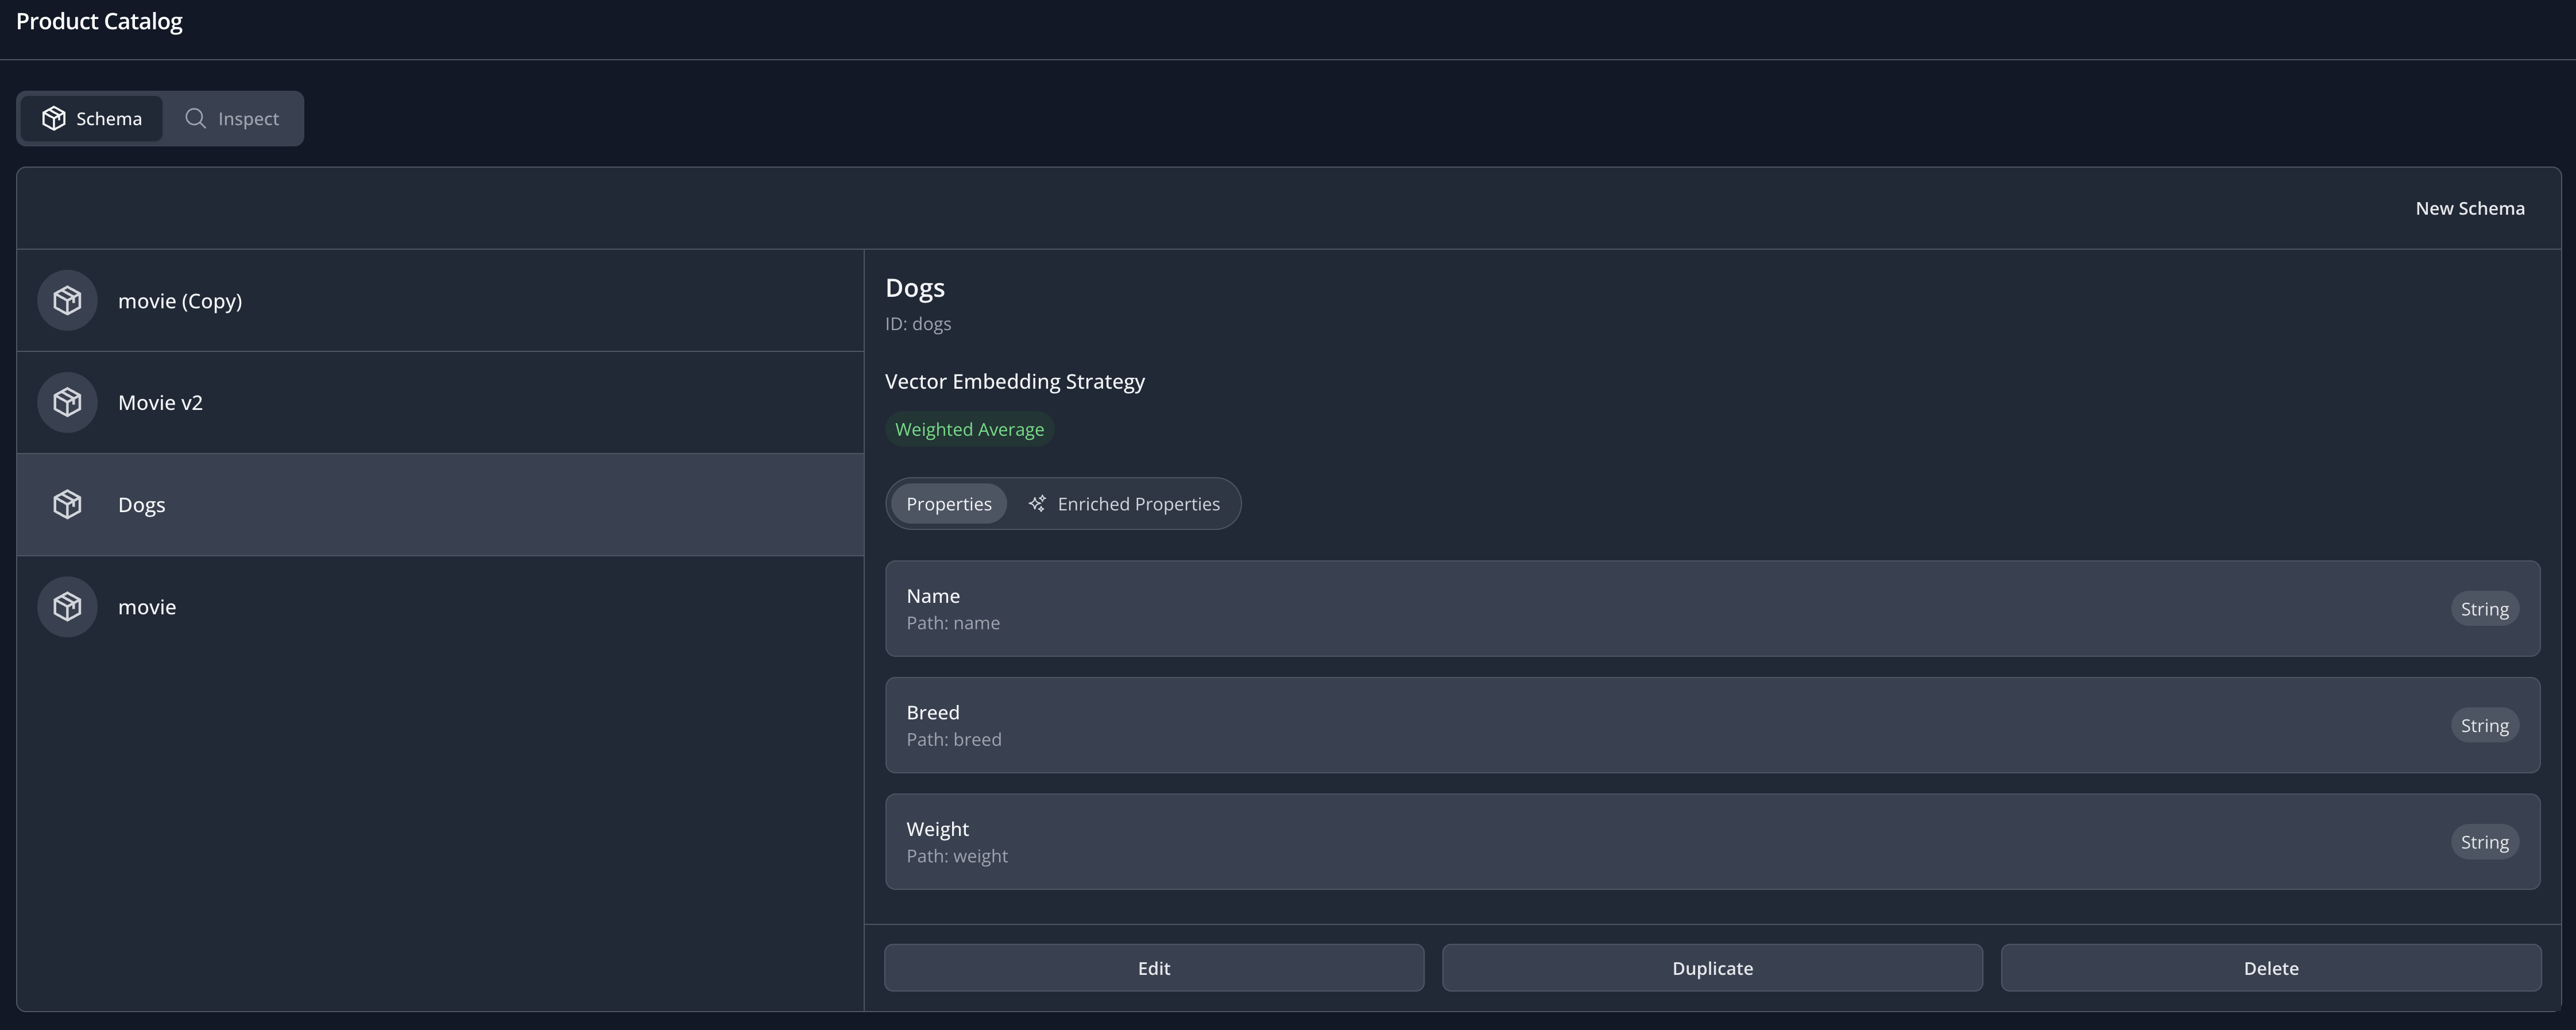Open the Enriched Properties tab
The width and height of the screenshot is (2576, 1030).
(x=1124, y=503)
